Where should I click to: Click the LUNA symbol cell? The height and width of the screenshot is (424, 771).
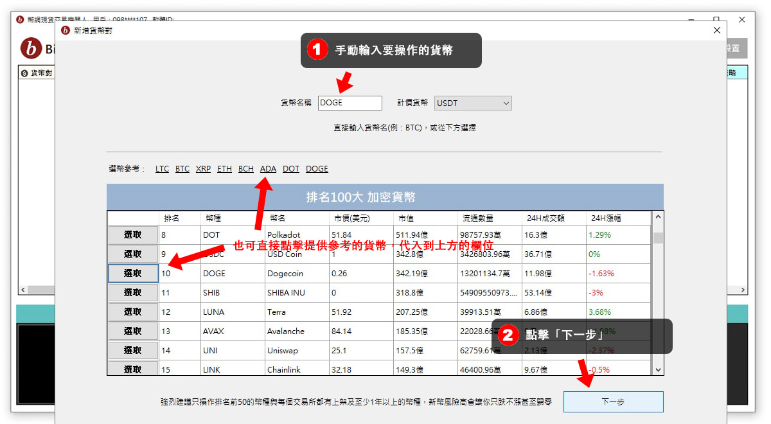[233, 312]
